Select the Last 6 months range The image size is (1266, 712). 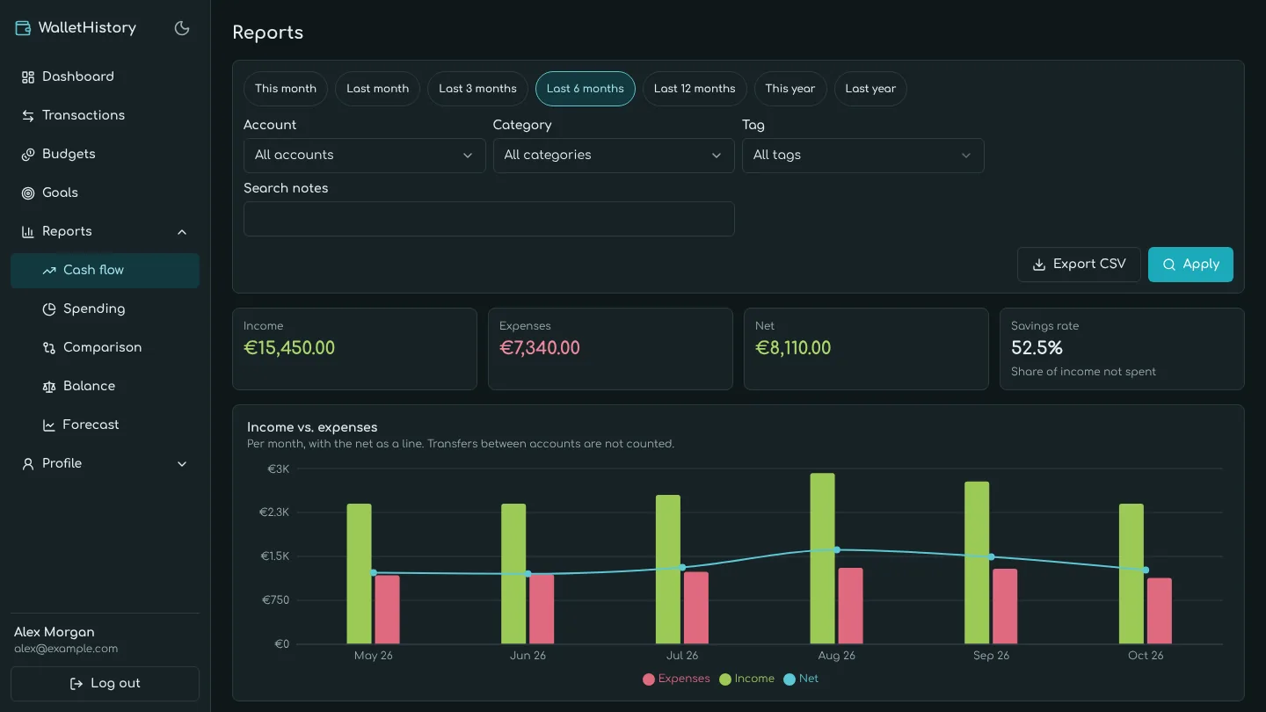pos(586,89)
